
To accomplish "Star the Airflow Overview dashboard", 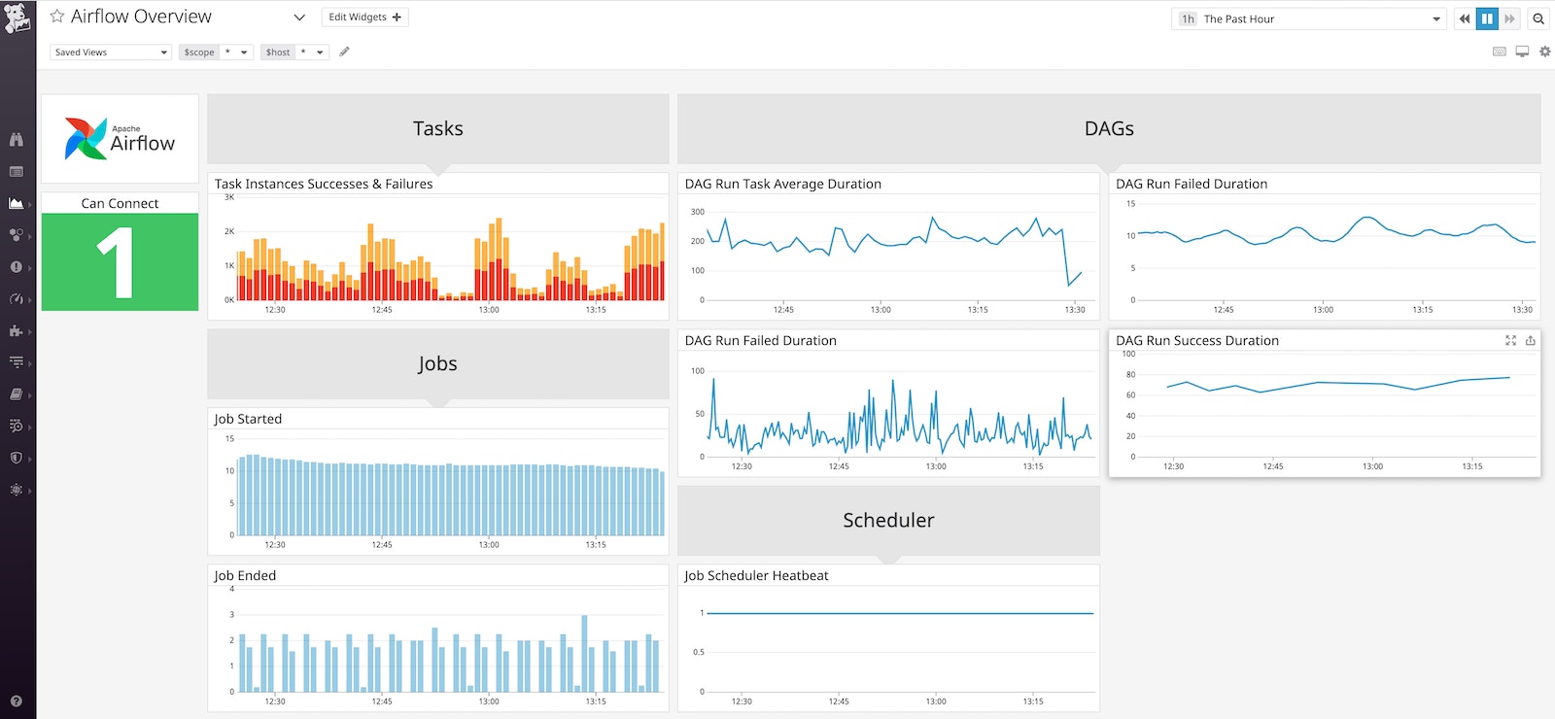I will (57, 17).
